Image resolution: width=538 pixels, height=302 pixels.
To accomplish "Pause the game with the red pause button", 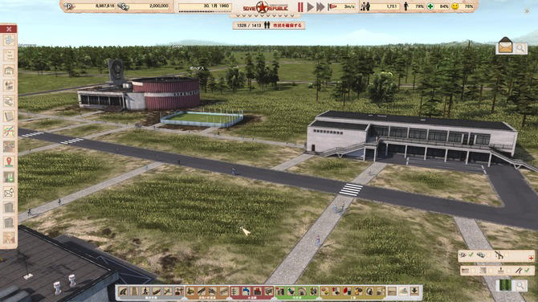I will (x=300, y=7).
